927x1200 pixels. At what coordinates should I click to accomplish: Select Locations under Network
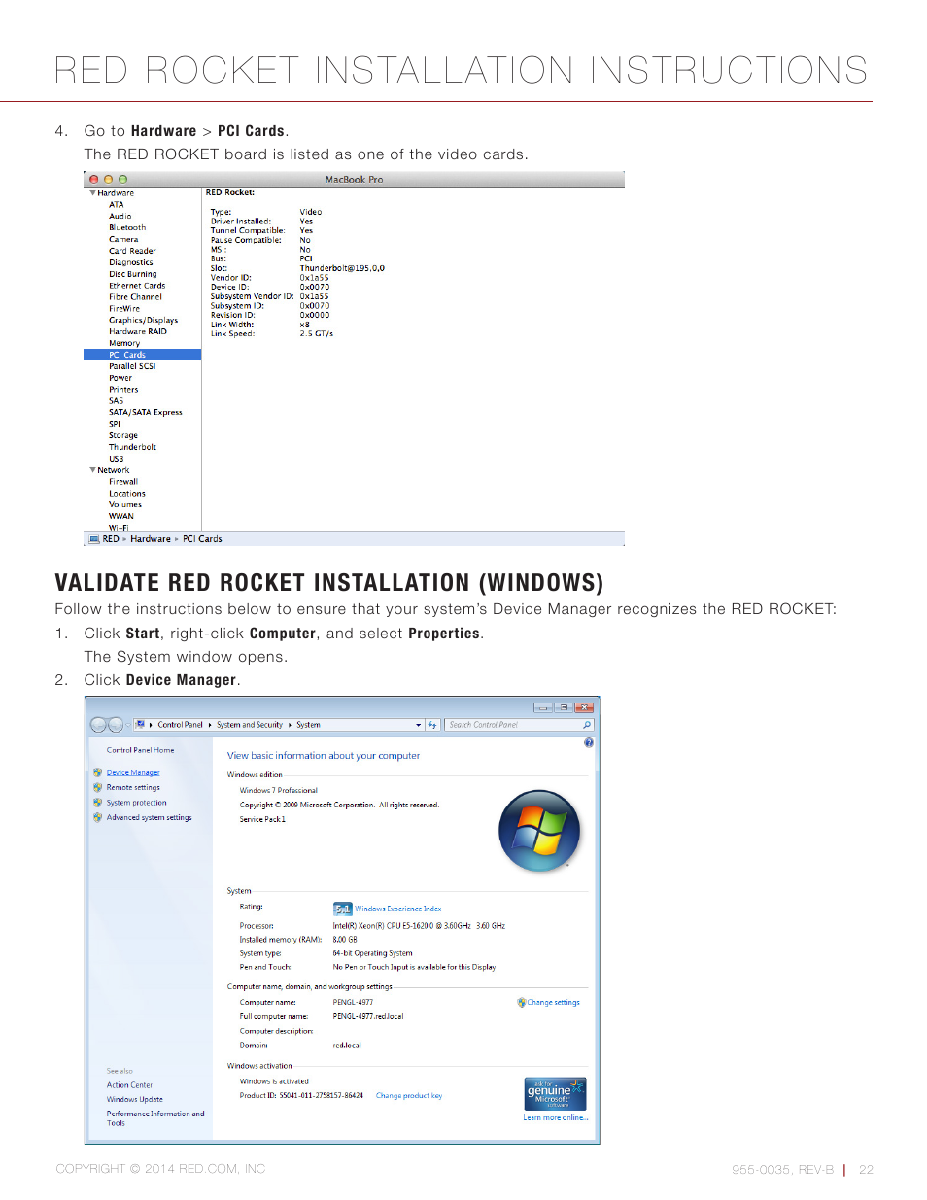[127, 494]
